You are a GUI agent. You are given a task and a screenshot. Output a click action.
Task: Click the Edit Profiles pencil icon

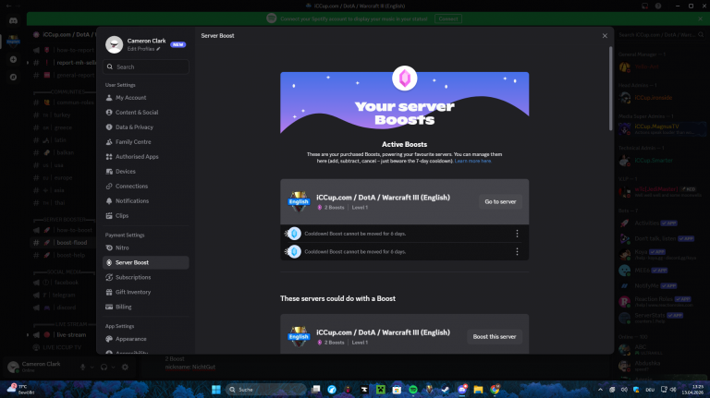tap(158, 49)
